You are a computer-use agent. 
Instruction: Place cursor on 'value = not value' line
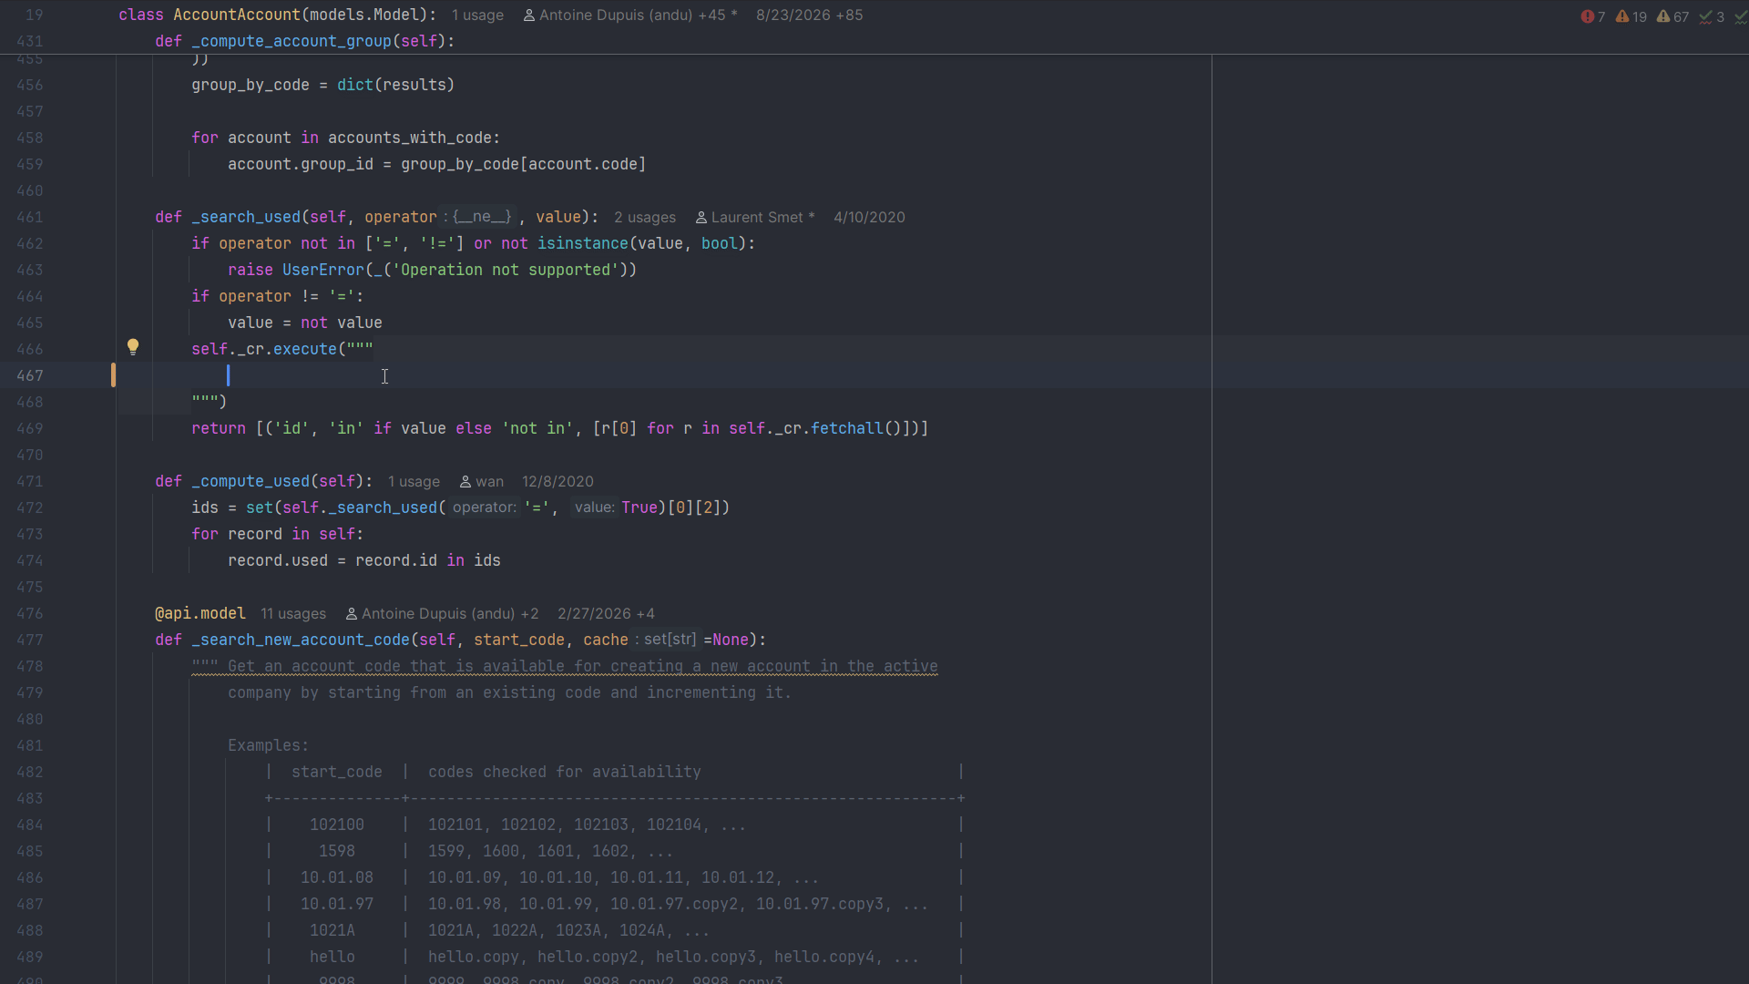[x=304, y=323]
